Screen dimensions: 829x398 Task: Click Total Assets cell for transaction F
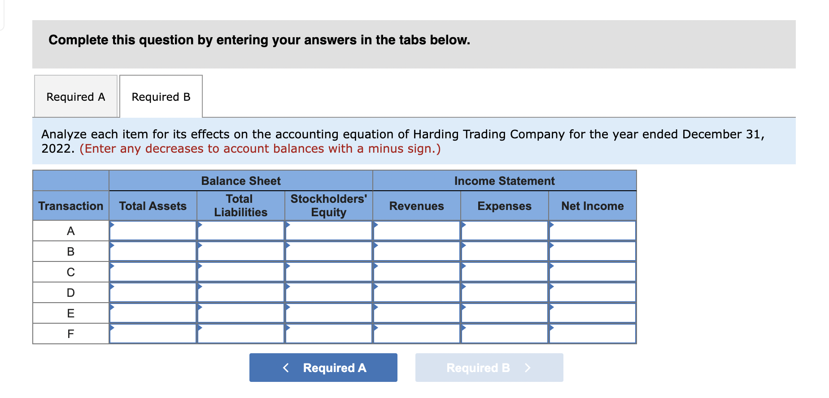pyautogui.click(x=153, y=334)
